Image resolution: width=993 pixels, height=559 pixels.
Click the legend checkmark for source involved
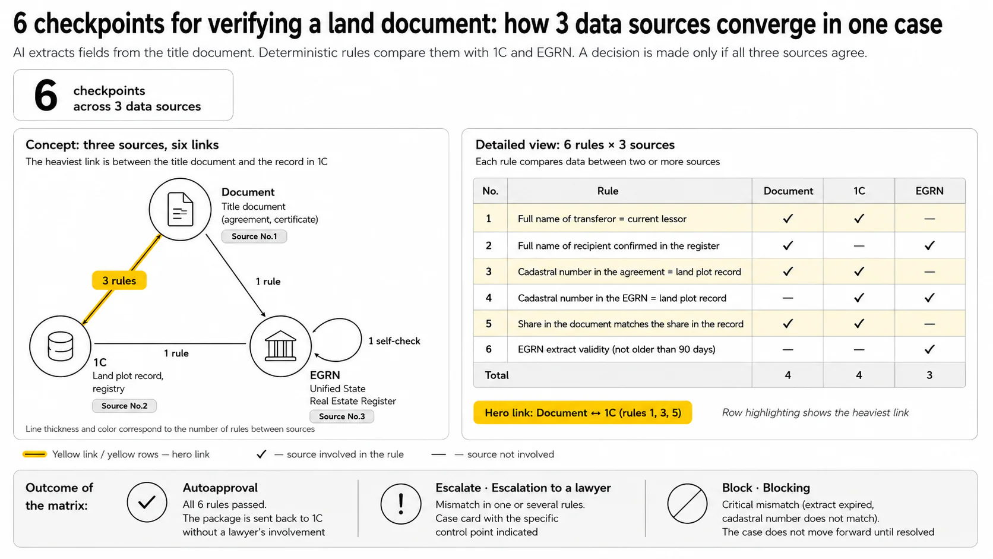pos(261,454)
